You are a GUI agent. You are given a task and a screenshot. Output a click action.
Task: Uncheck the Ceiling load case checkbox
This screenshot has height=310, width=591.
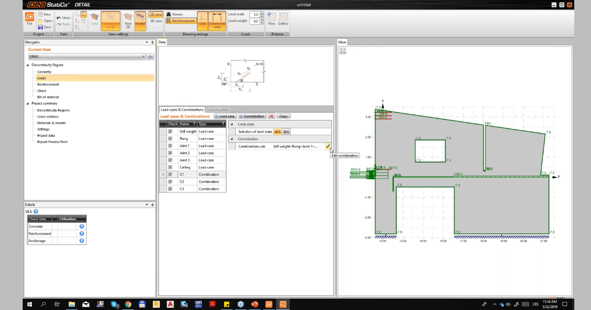click(x=170, y=167)
